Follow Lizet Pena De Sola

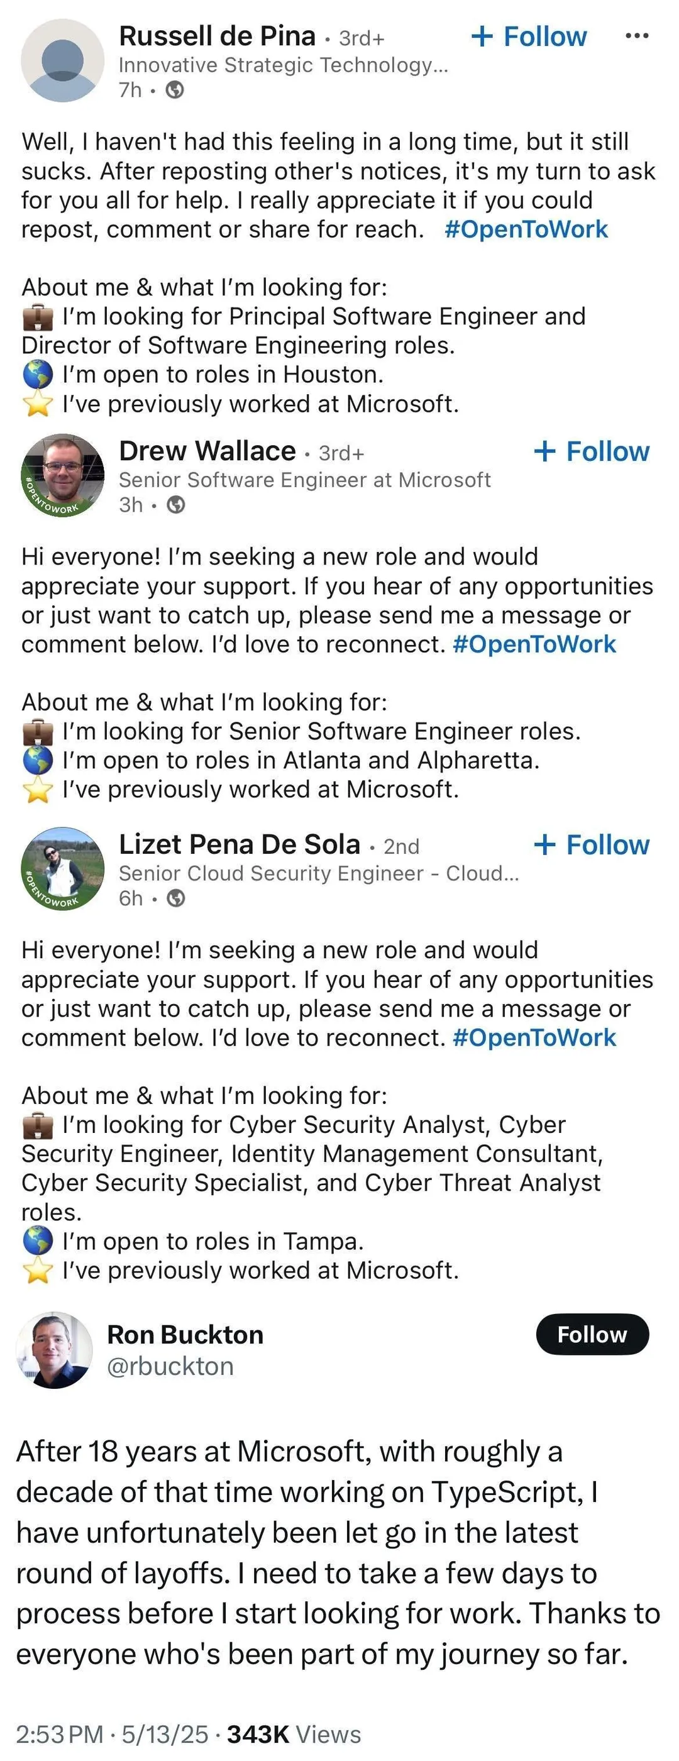point(592,844)
